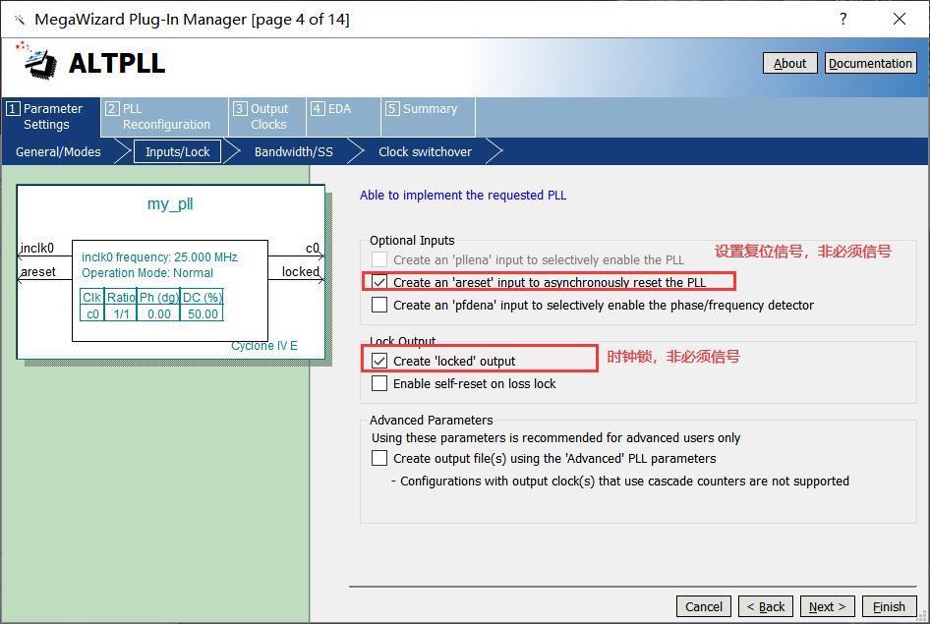
Task: Click the 'Cyclone IV E' device label
Action: pyautogui.click(x=264, y=346)
